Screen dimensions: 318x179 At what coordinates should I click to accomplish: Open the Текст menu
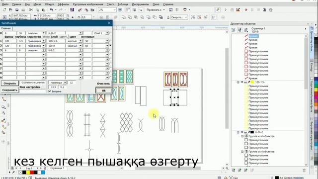click(110, 4)
